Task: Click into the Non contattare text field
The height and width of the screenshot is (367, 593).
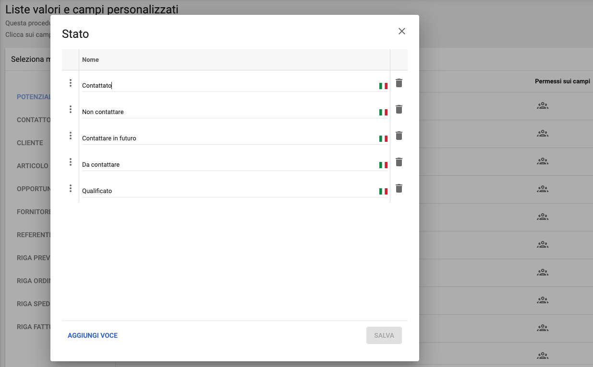Action: (x=228, y=112)
